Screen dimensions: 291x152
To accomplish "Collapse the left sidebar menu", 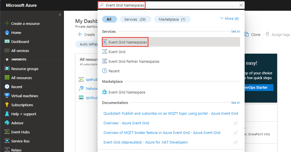I will [60, 15].
